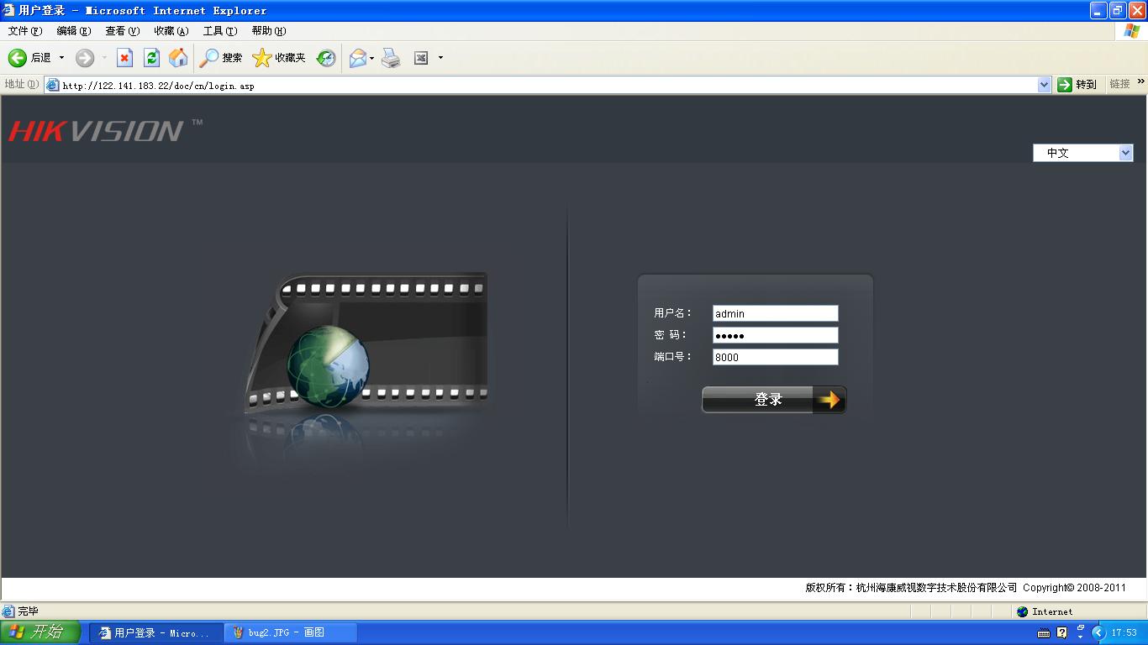Expand the 链接 links toolbar chevron
Image resolution: width=1148 pixels, height=645 pixels.
(x=1141, y=82)
